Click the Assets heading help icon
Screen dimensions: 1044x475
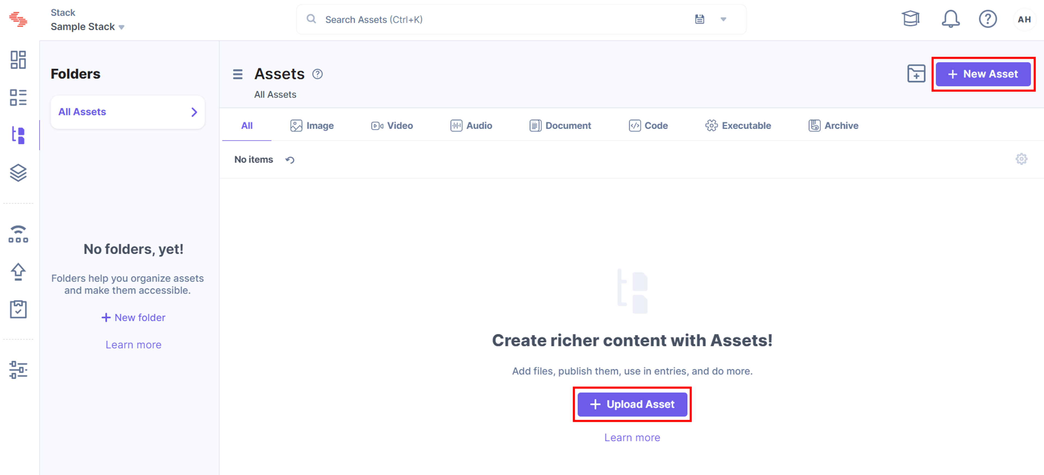(317, 74)
